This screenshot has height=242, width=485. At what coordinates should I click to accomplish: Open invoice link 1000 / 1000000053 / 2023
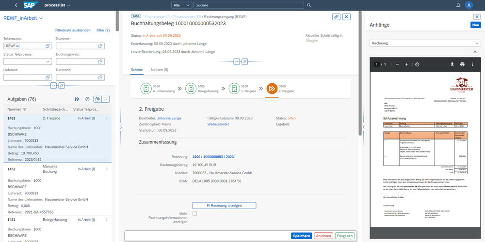[213, 157]
